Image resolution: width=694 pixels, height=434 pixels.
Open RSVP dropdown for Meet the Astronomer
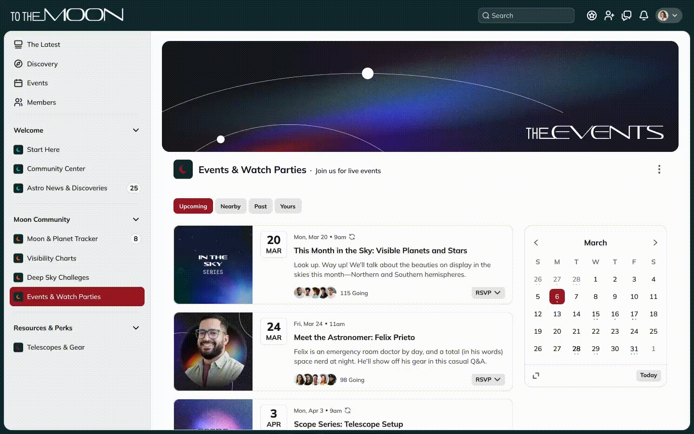tap(488, 380)
